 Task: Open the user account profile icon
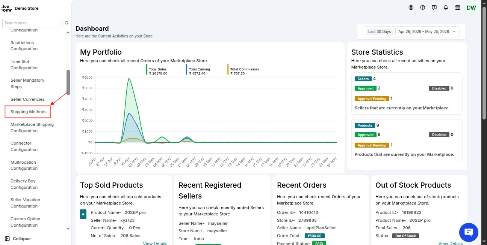[x=411, y=7]
